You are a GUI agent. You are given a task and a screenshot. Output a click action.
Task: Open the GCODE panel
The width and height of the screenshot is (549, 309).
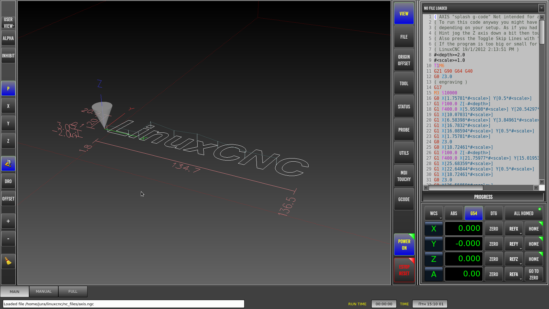click(x=404, y=199)
